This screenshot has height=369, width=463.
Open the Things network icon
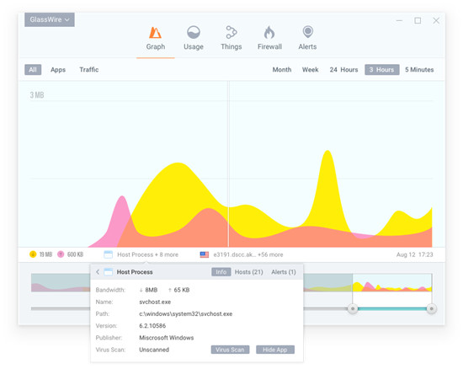click(x=231, y=32)
